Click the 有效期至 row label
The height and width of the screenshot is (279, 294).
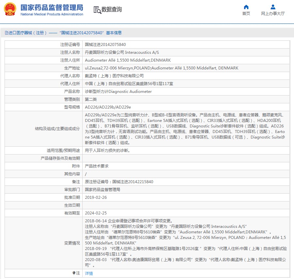point(72,213)
